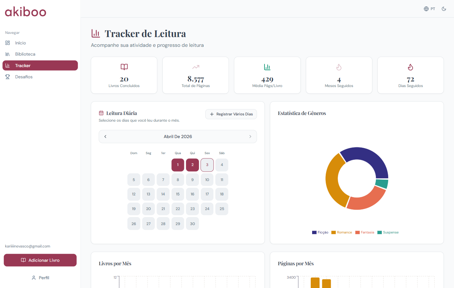Deselect day 1 in the reading calendar
The image size is (454, 288).
point(178,165)
